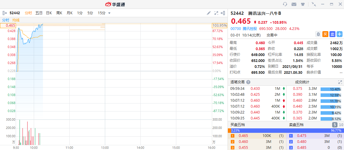
Task: Click the 0.465 current price label on the chart axis
Action: 8,25
